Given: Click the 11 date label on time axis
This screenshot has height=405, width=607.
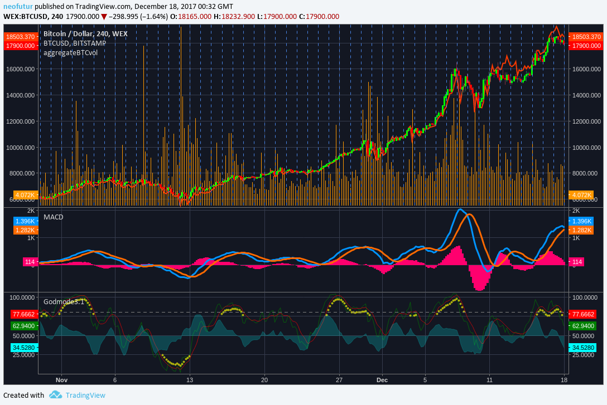Looking at the screenshot, I should point(489,380).
